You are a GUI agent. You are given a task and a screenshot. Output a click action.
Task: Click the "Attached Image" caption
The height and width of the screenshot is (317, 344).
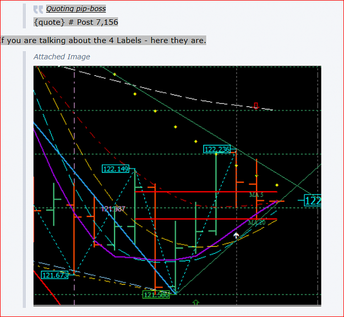pyautogui.click(x=62, y=57)
